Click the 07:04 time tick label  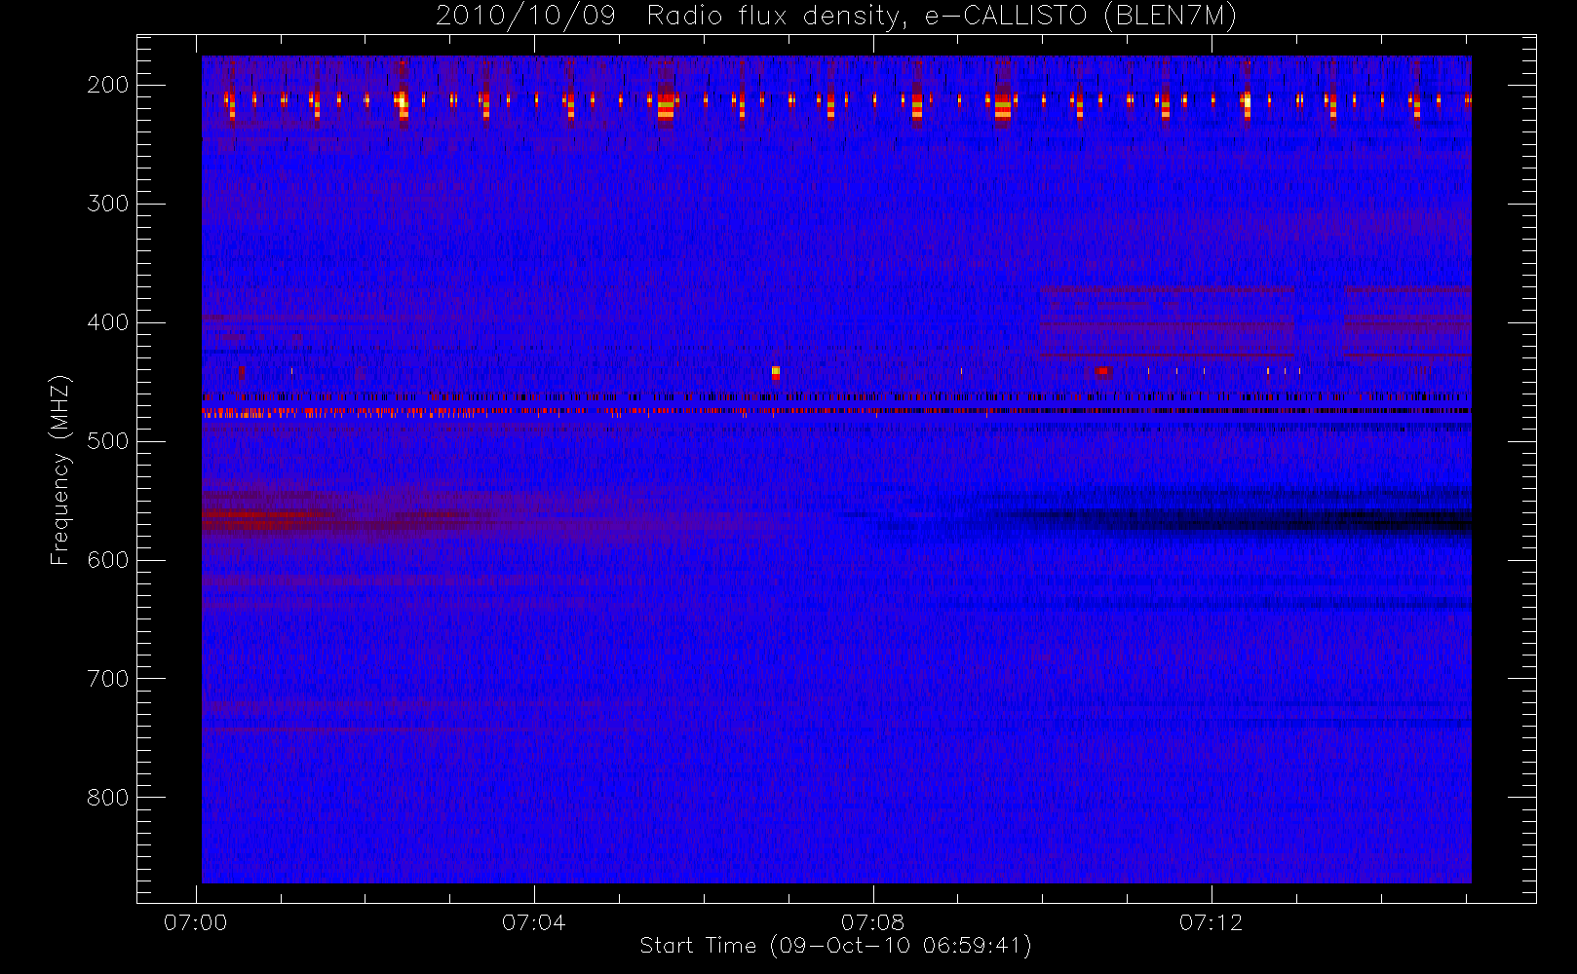click(x=534, y=922)
